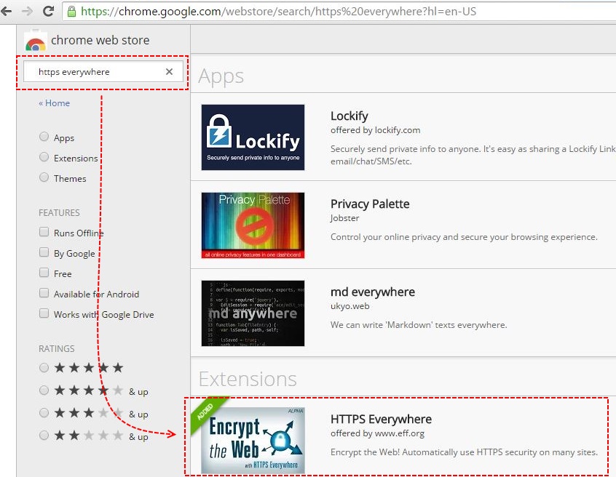Click the HTTPS Everywhere title

(381, 420)
